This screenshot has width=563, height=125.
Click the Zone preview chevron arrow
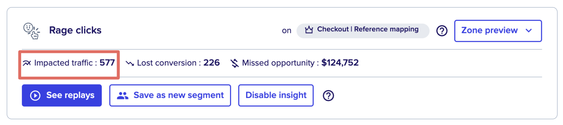[x=529, y=31]
